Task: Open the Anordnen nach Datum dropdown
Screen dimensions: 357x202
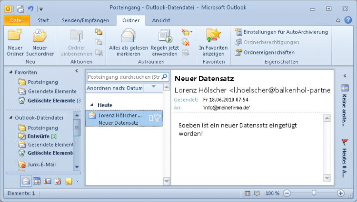Action: [x=153, y=87]
